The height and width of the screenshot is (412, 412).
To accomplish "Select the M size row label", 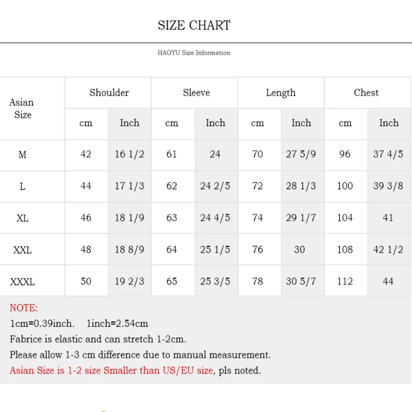I will [x=22, y=154].
